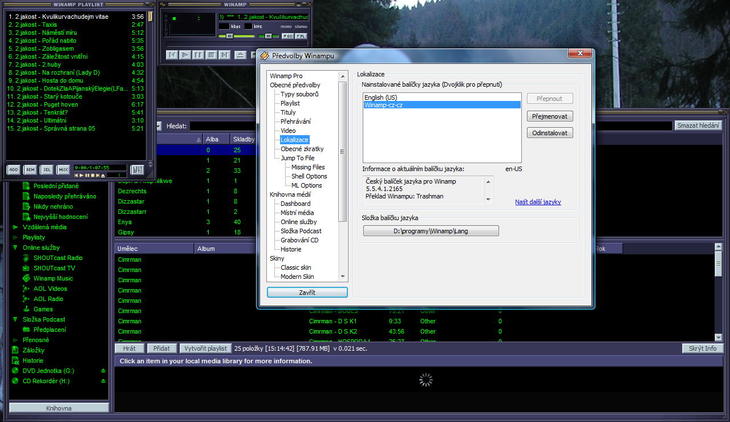Click the AOL Radio icon
Screen dimensions: 730x422
[x=26, y=299]
